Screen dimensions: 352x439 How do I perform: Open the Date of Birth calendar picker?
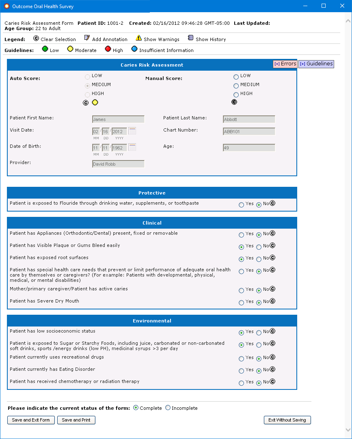132,147
